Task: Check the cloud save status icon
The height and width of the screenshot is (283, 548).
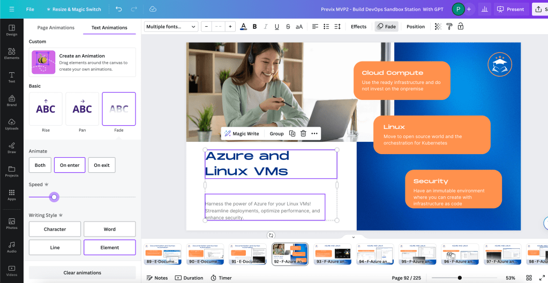Action: pos(152,9)
